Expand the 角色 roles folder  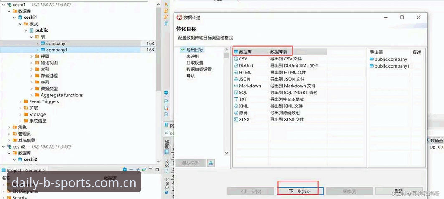(9, 127)
